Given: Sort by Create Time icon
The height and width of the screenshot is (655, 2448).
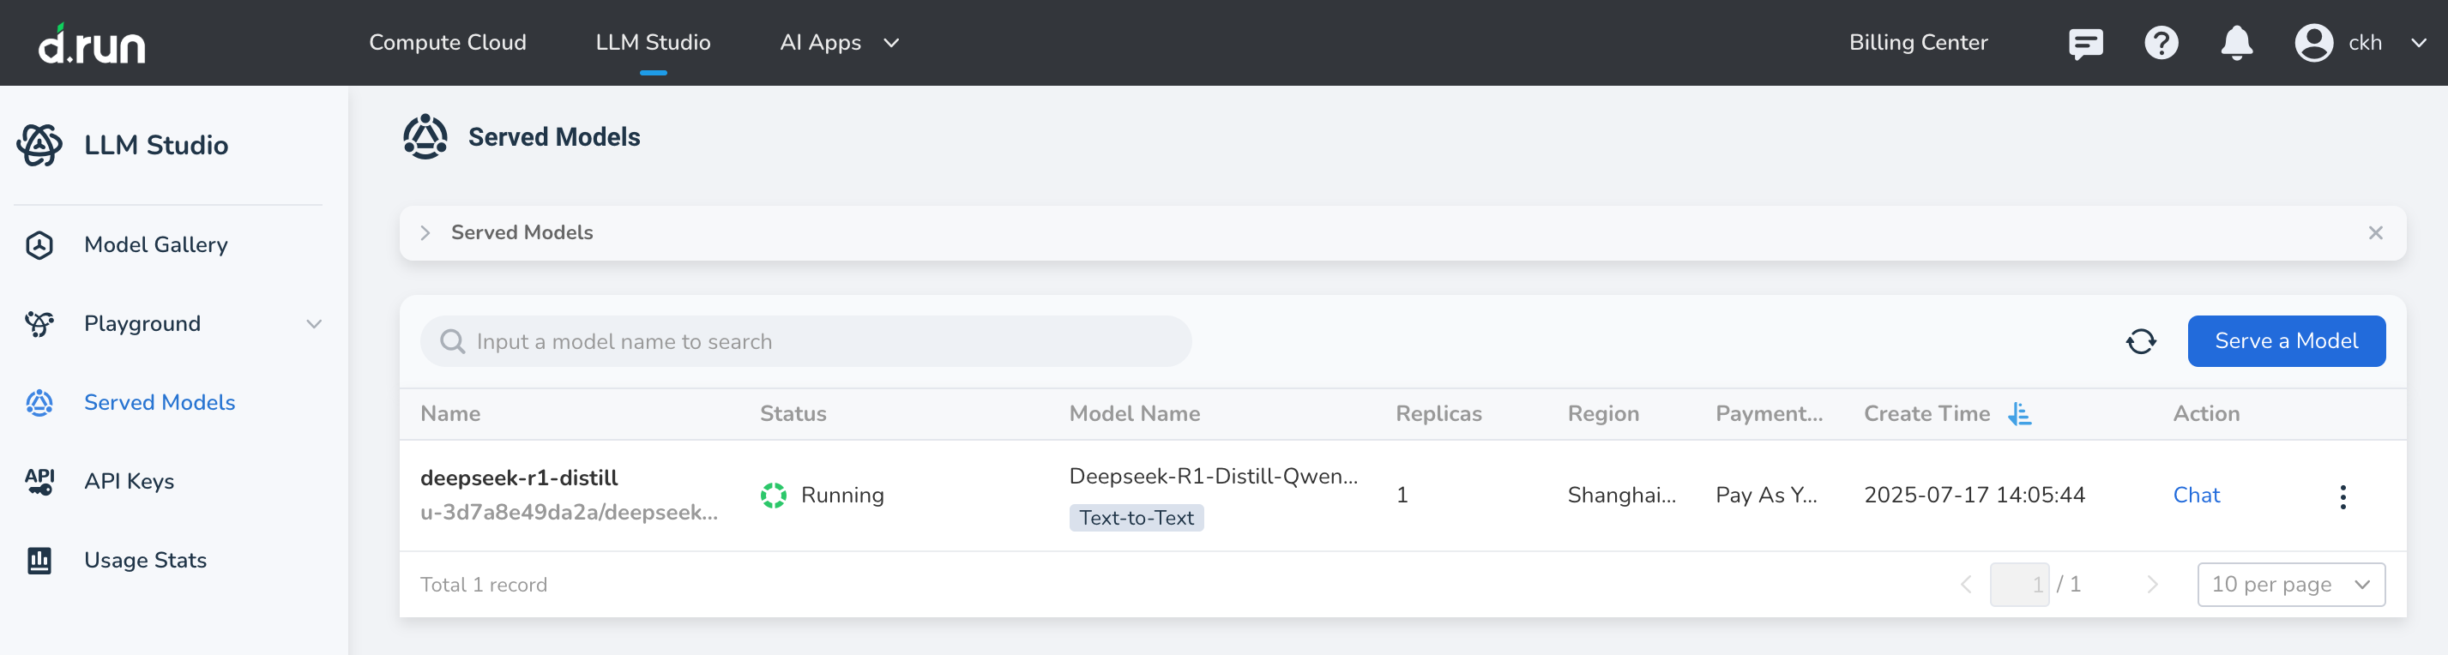Looking at the screenshot, I should click(2019, 414).
